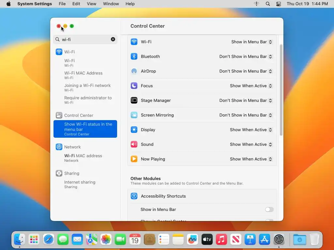This screenshot has width=334, height=250.
Task: Open Photos from the Dock
Action: click(106, 240)
